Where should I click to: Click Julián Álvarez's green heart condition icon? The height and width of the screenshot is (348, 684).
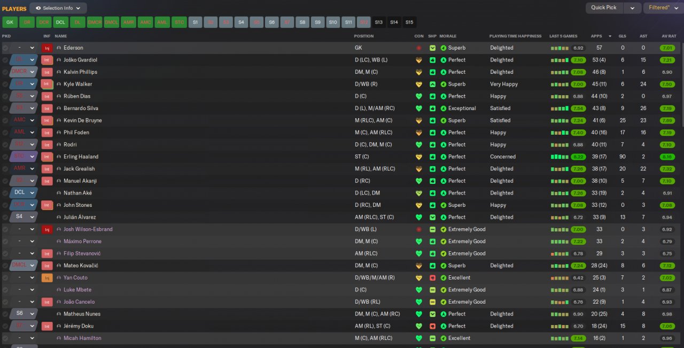pos(418,218)
